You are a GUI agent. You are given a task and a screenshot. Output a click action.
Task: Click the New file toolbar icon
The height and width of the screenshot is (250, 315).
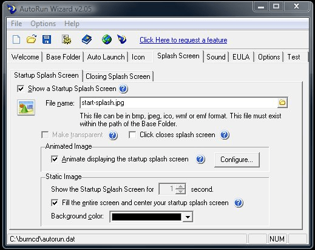(x=16, y=39)
